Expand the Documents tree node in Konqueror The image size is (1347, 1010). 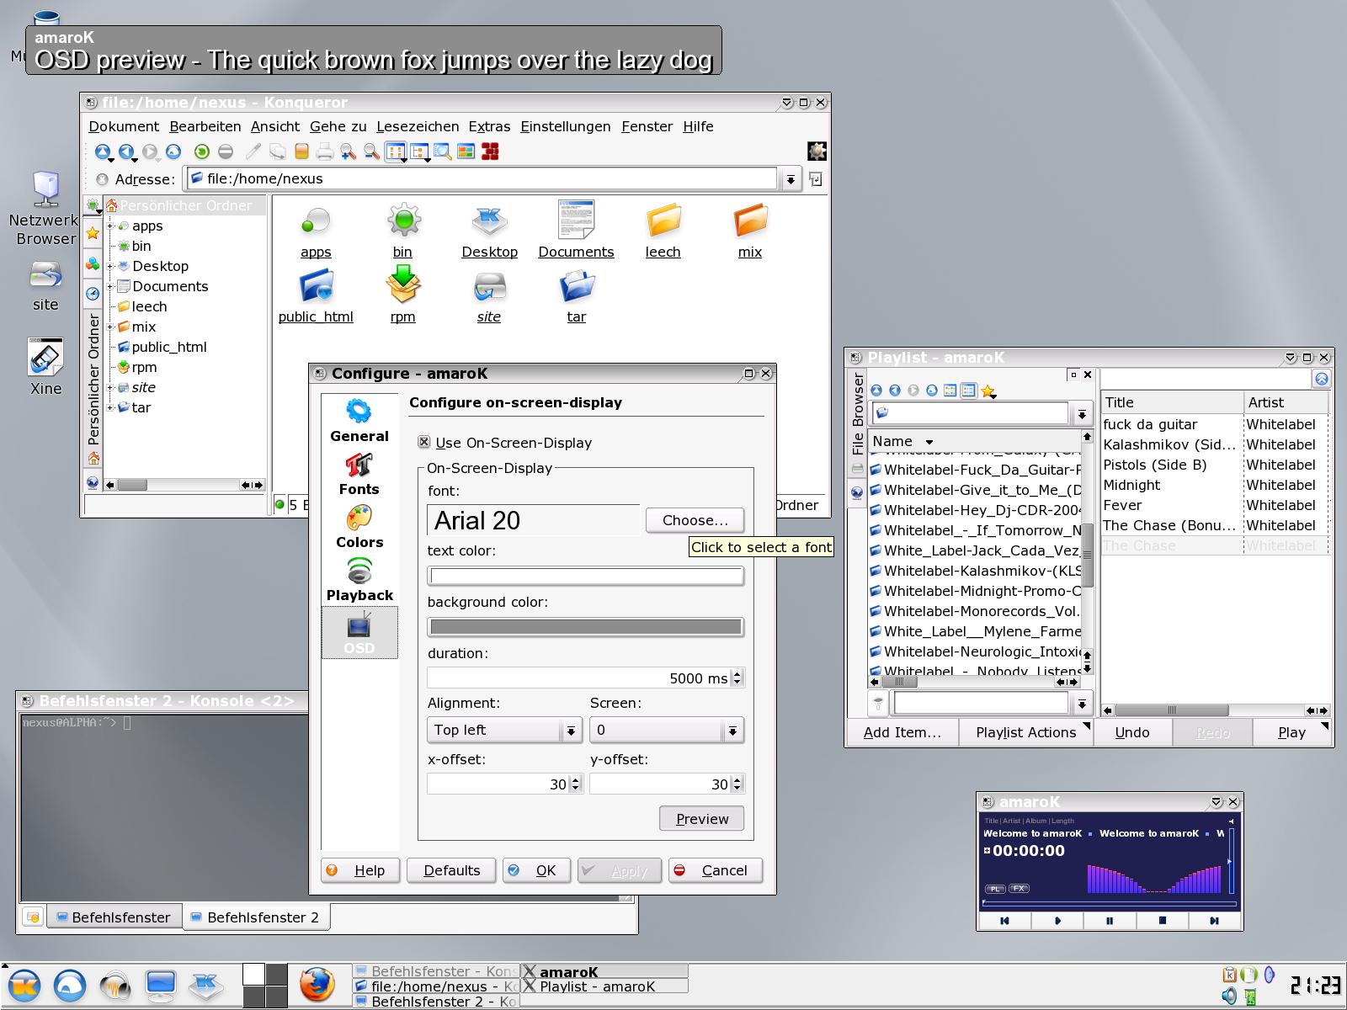110,286
